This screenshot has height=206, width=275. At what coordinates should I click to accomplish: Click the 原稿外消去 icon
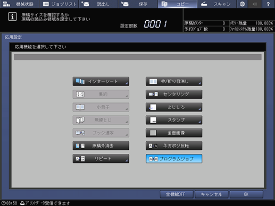pos(80,146)
